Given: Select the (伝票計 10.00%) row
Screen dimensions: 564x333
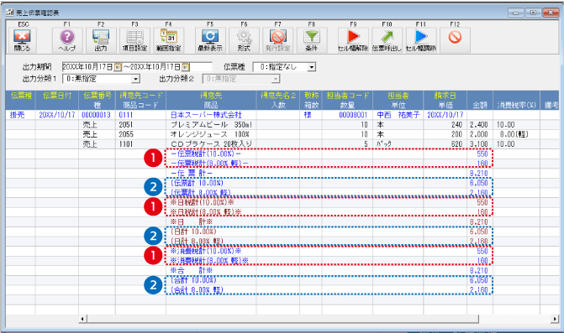Looking at the screenshot, I should click(x=282, y=183).
